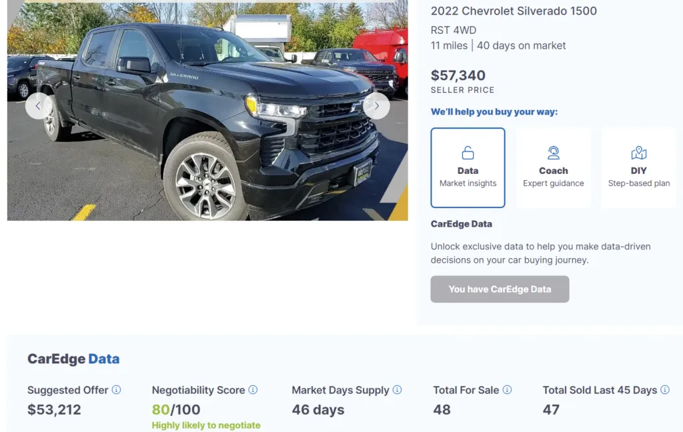The width and height of the screenshot is (683, 432).
Task: Select the Coach expert guidance option
Action: pyautogui.click(x=553, y=167)
